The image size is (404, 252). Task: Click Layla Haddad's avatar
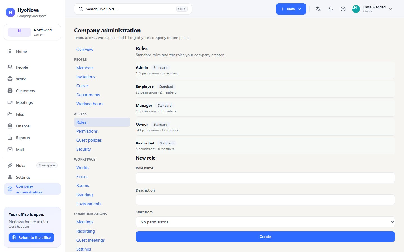click(x=356, y=9)
